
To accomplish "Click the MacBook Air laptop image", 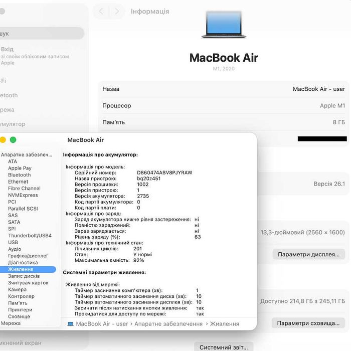I will tap(224, 25).
